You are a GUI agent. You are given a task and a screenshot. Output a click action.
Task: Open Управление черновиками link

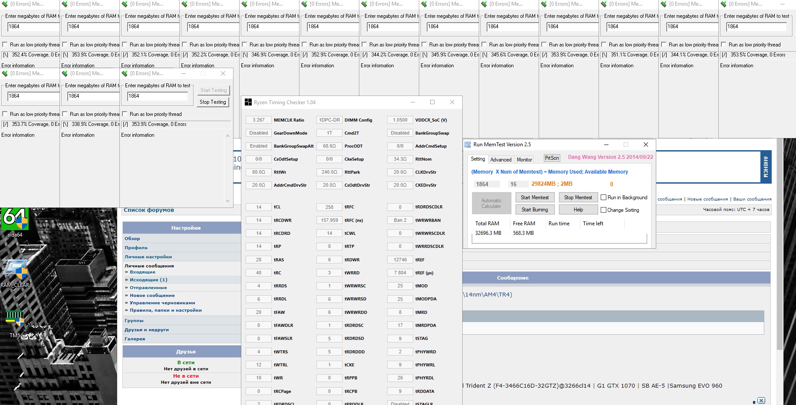point(162,303)
